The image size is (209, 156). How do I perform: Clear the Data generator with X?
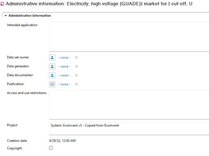[x=76, y=67]
